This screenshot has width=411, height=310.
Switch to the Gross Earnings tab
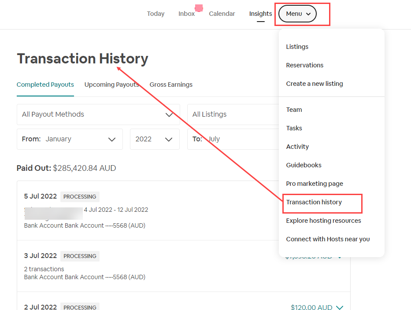pos(171,85)
